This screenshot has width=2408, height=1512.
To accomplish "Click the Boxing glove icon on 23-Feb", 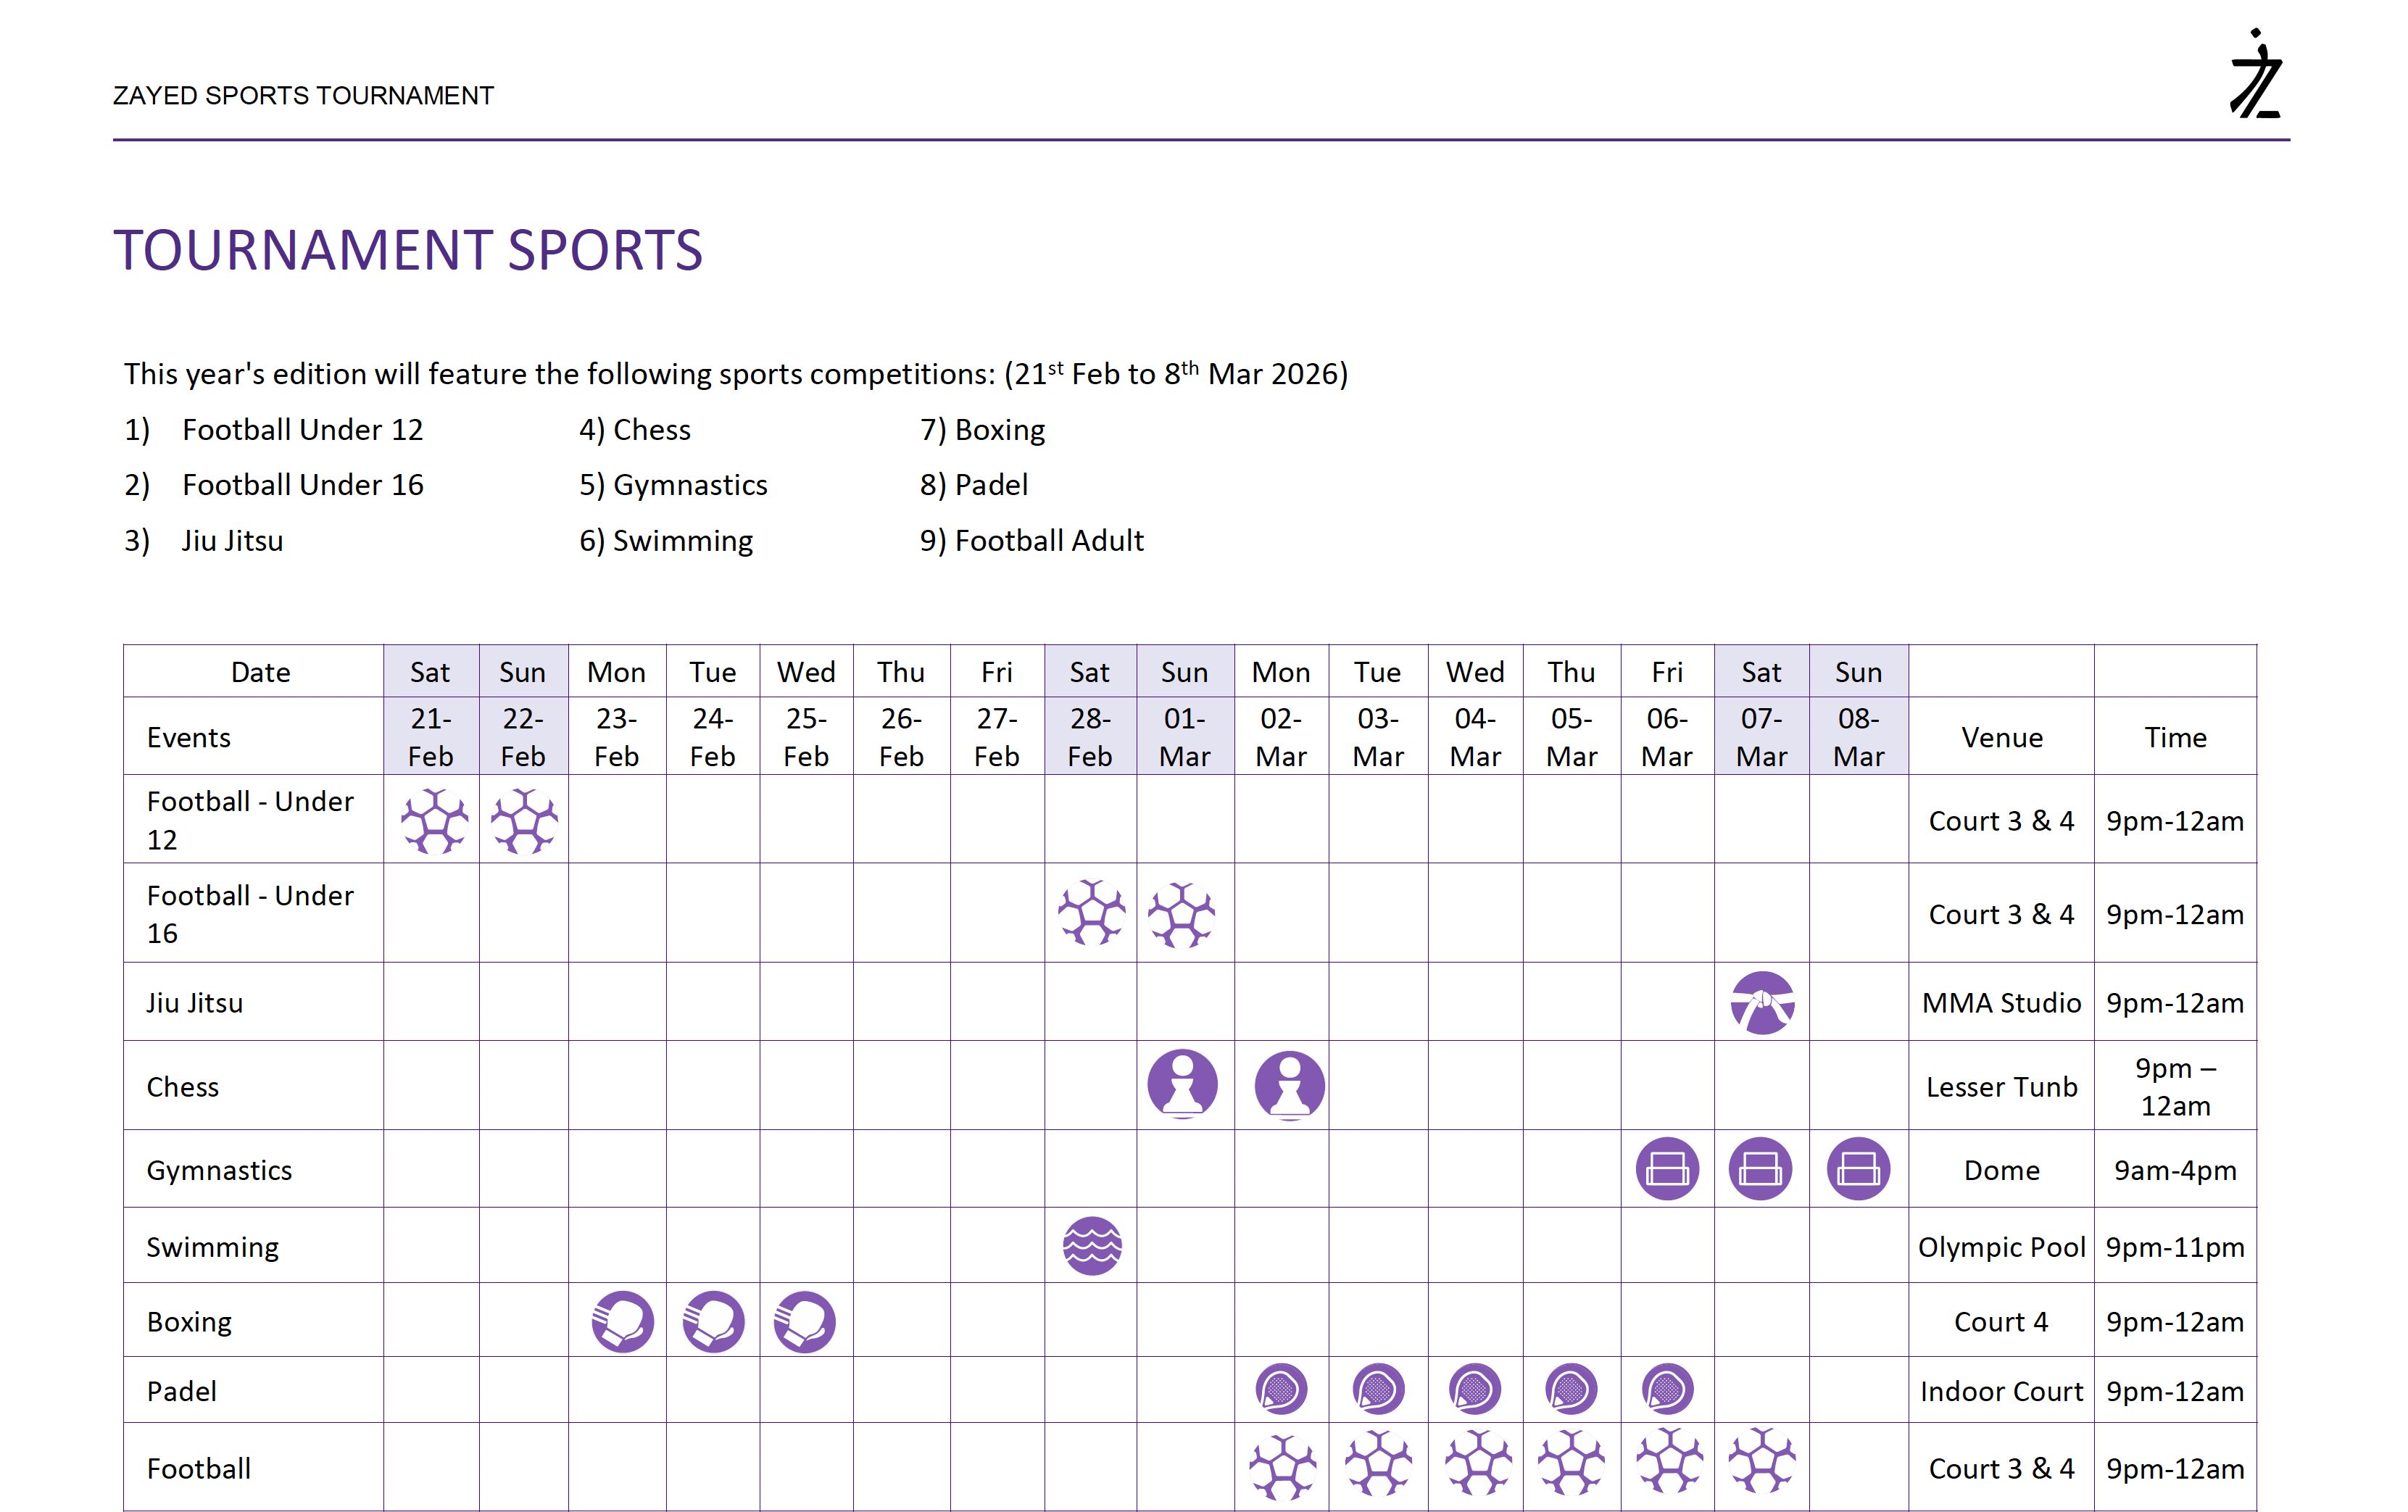I will pos(622,1322).
